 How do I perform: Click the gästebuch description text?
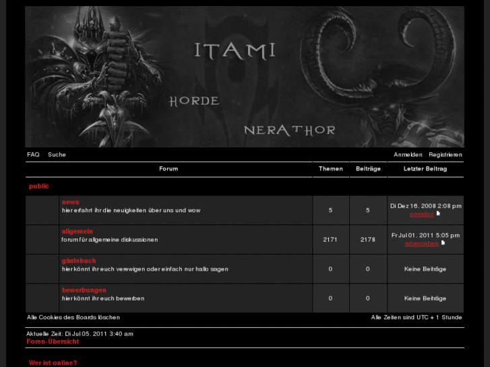point(145,269)
